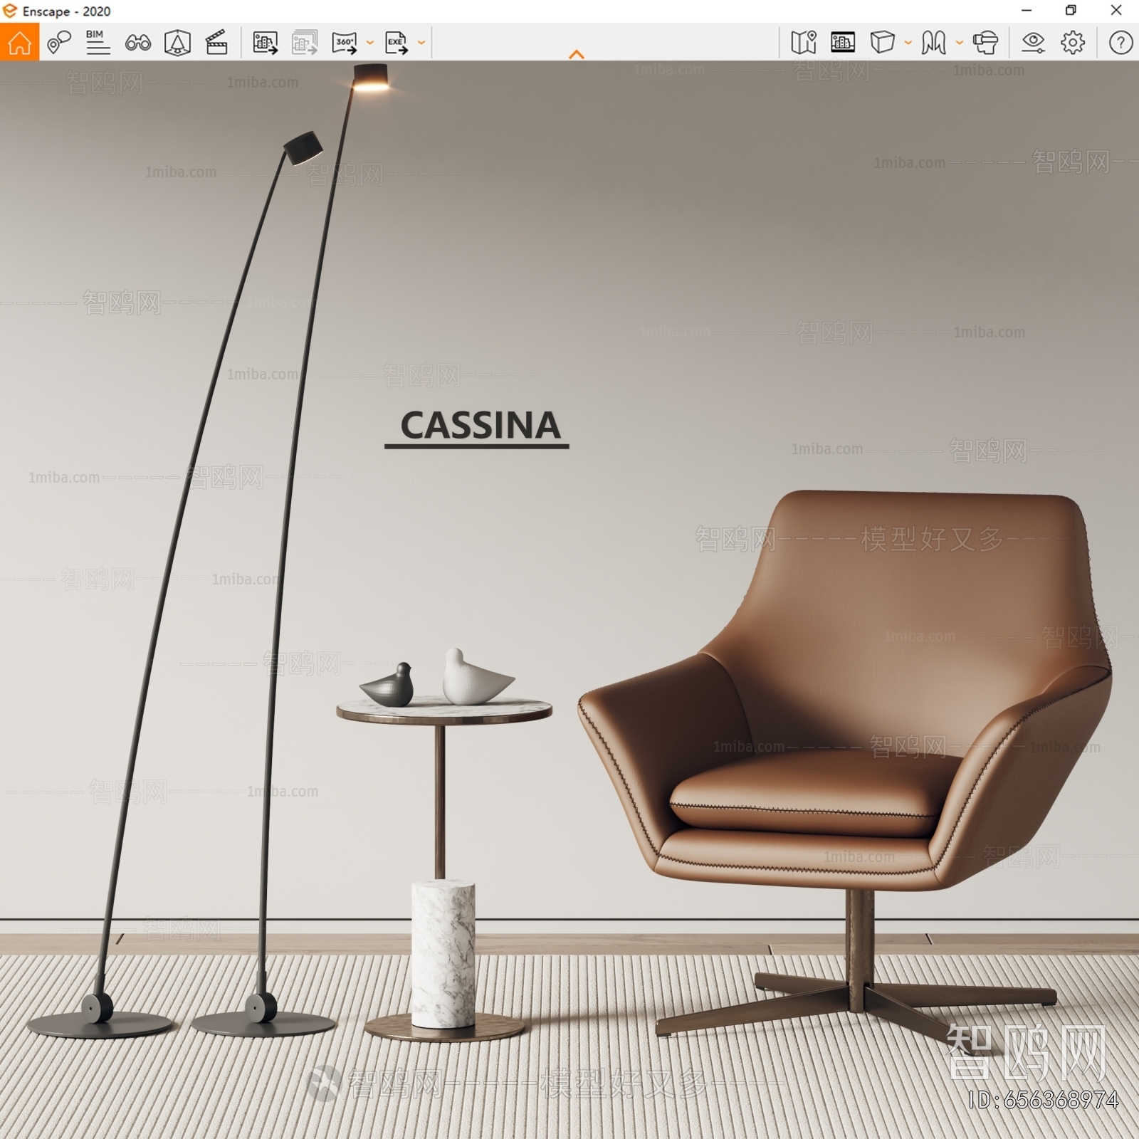Expand the navigation mode dropdown arrow
Viewport: 1139px width, 1139px height.
click(960, 43)
